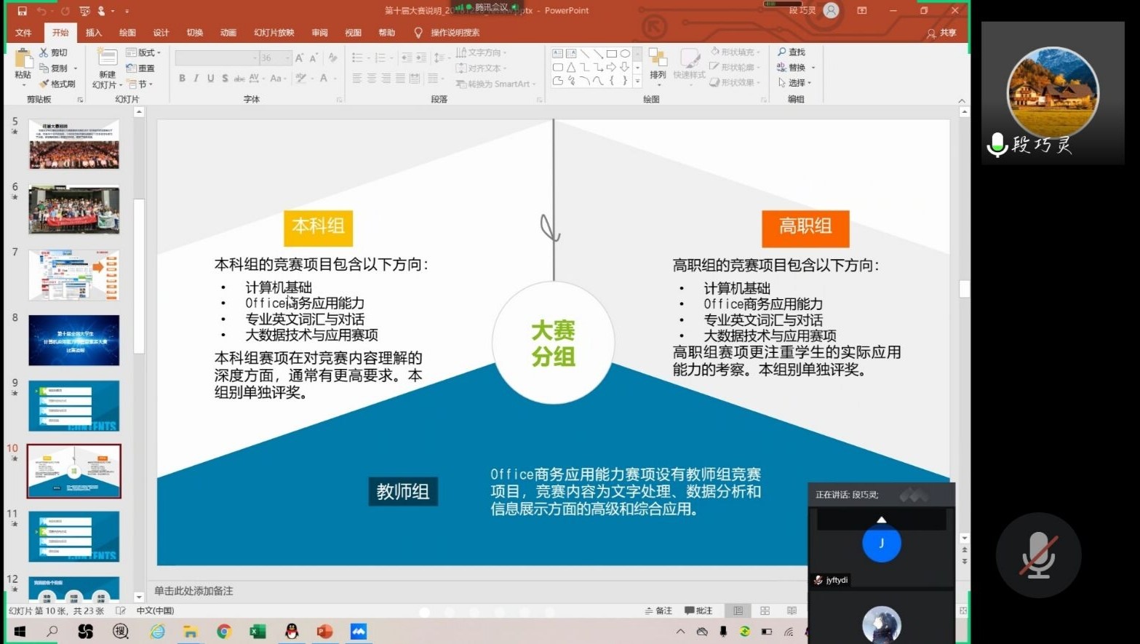The height and width of the screenshot is (644, 1140).
Task: Click the Format Painter (格式刷) icon
Action: tap(44, 84)
